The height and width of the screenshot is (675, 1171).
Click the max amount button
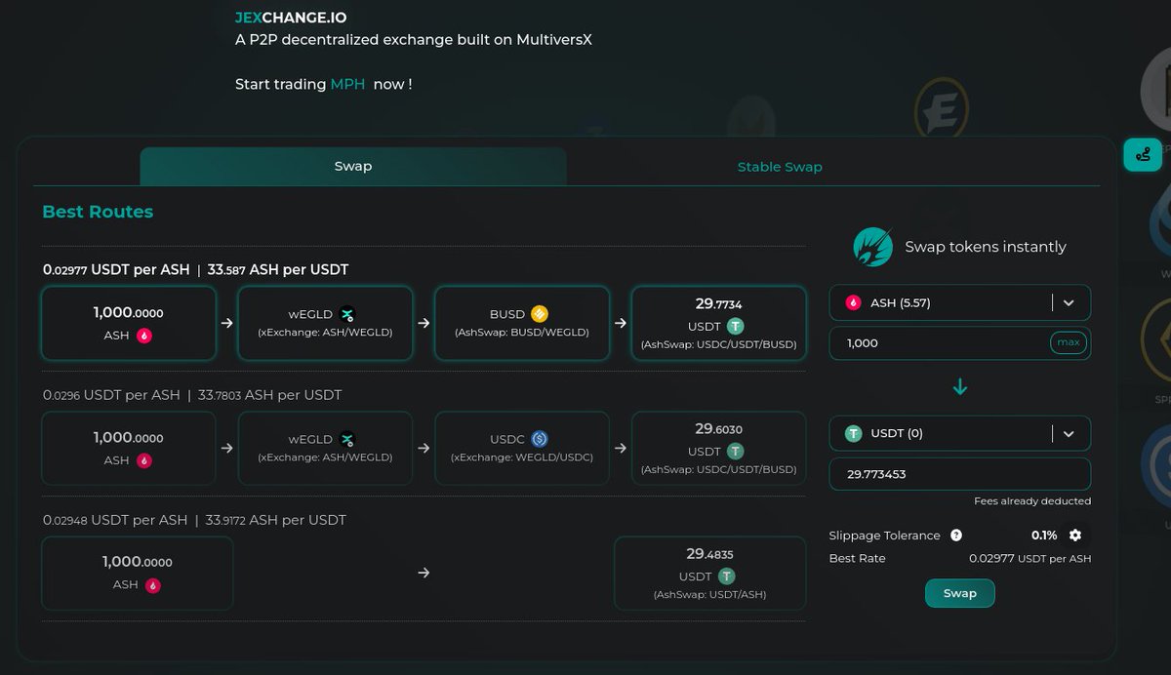pos(1069,343)
